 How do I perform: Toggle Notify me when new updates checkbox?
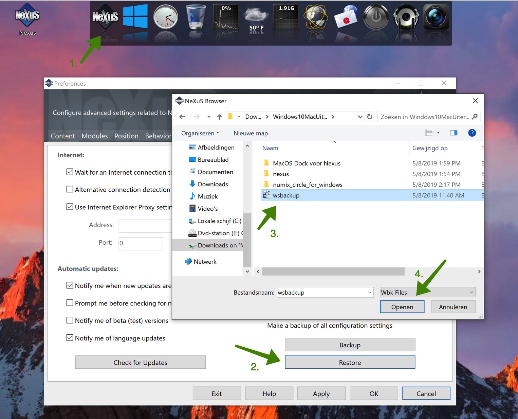pyautogui.click(x=70, y=285)
